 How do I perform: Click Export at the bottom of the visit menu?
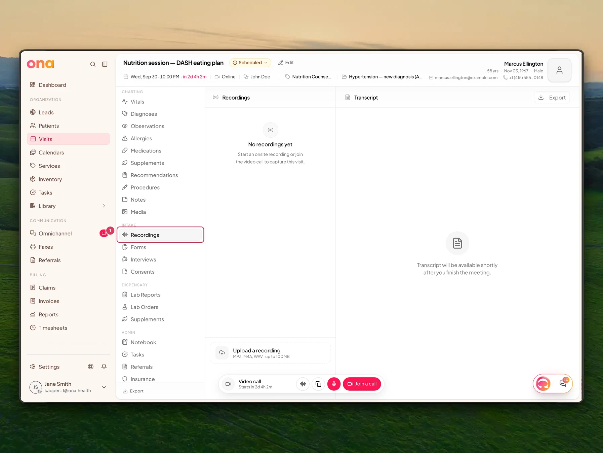click(133, 391)
